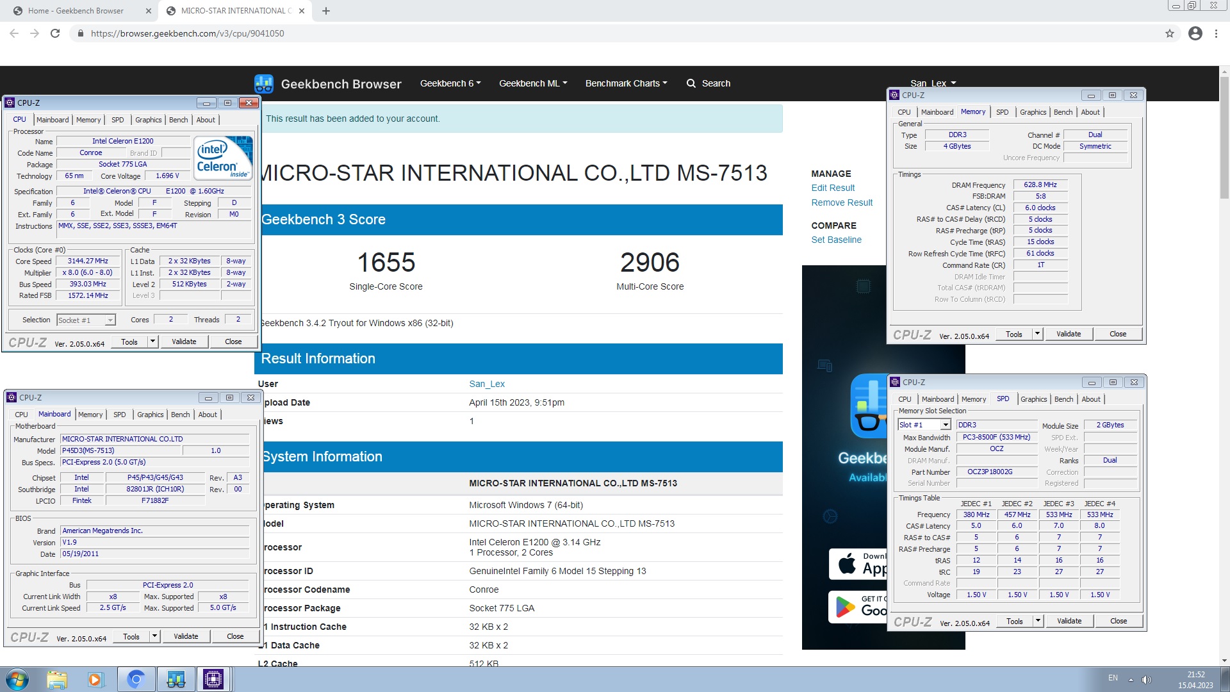
Task: Open the browser three-dot menu
Action: [1216, 33]
